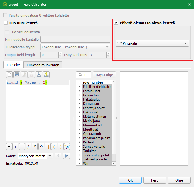Click in the function search field
This screenshot has height=187, width=194.
(84, 75)
